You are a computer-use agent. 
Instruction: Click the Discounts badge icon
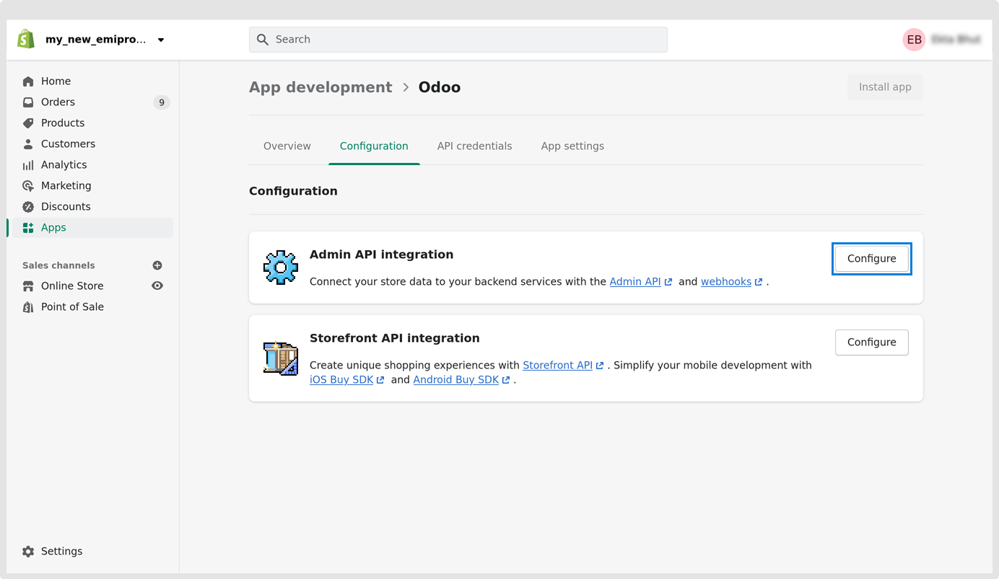tap(28, 207)
